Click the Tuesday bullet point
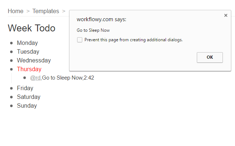Viewport: 235px width, 146px height. [12, 52]
